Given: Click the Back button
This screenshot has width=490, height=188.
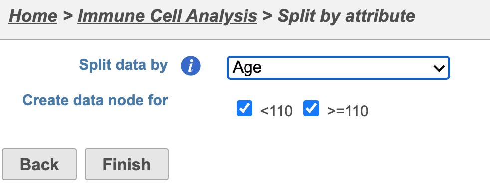Looking at the screenshot, I should 39,164.
